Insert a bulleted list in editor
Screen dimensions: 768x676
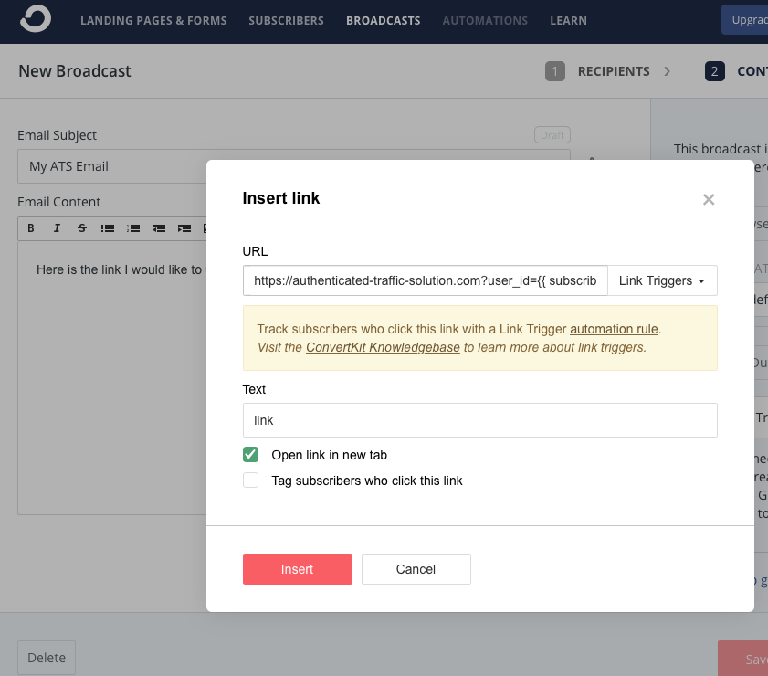[x=108, y=228]
